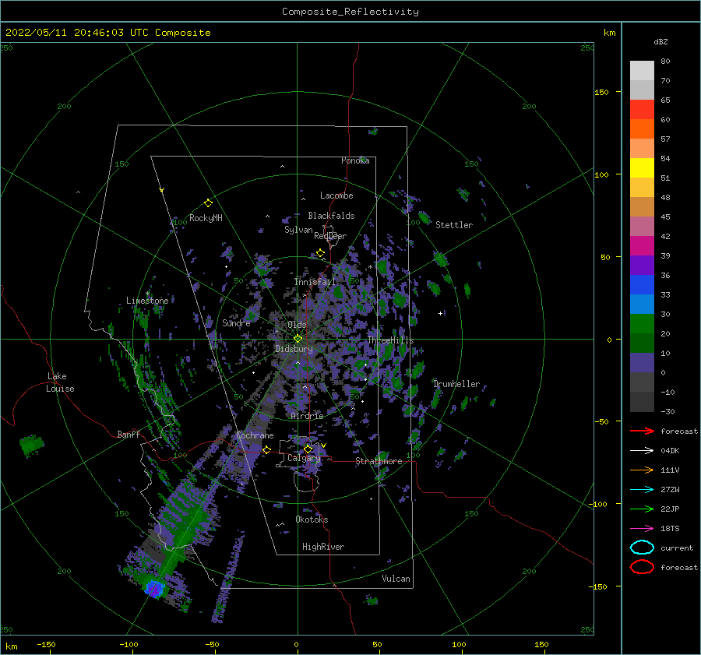Screen dimensions: 701x655
Task: Click the Airdrie city label
Action: 307,416
